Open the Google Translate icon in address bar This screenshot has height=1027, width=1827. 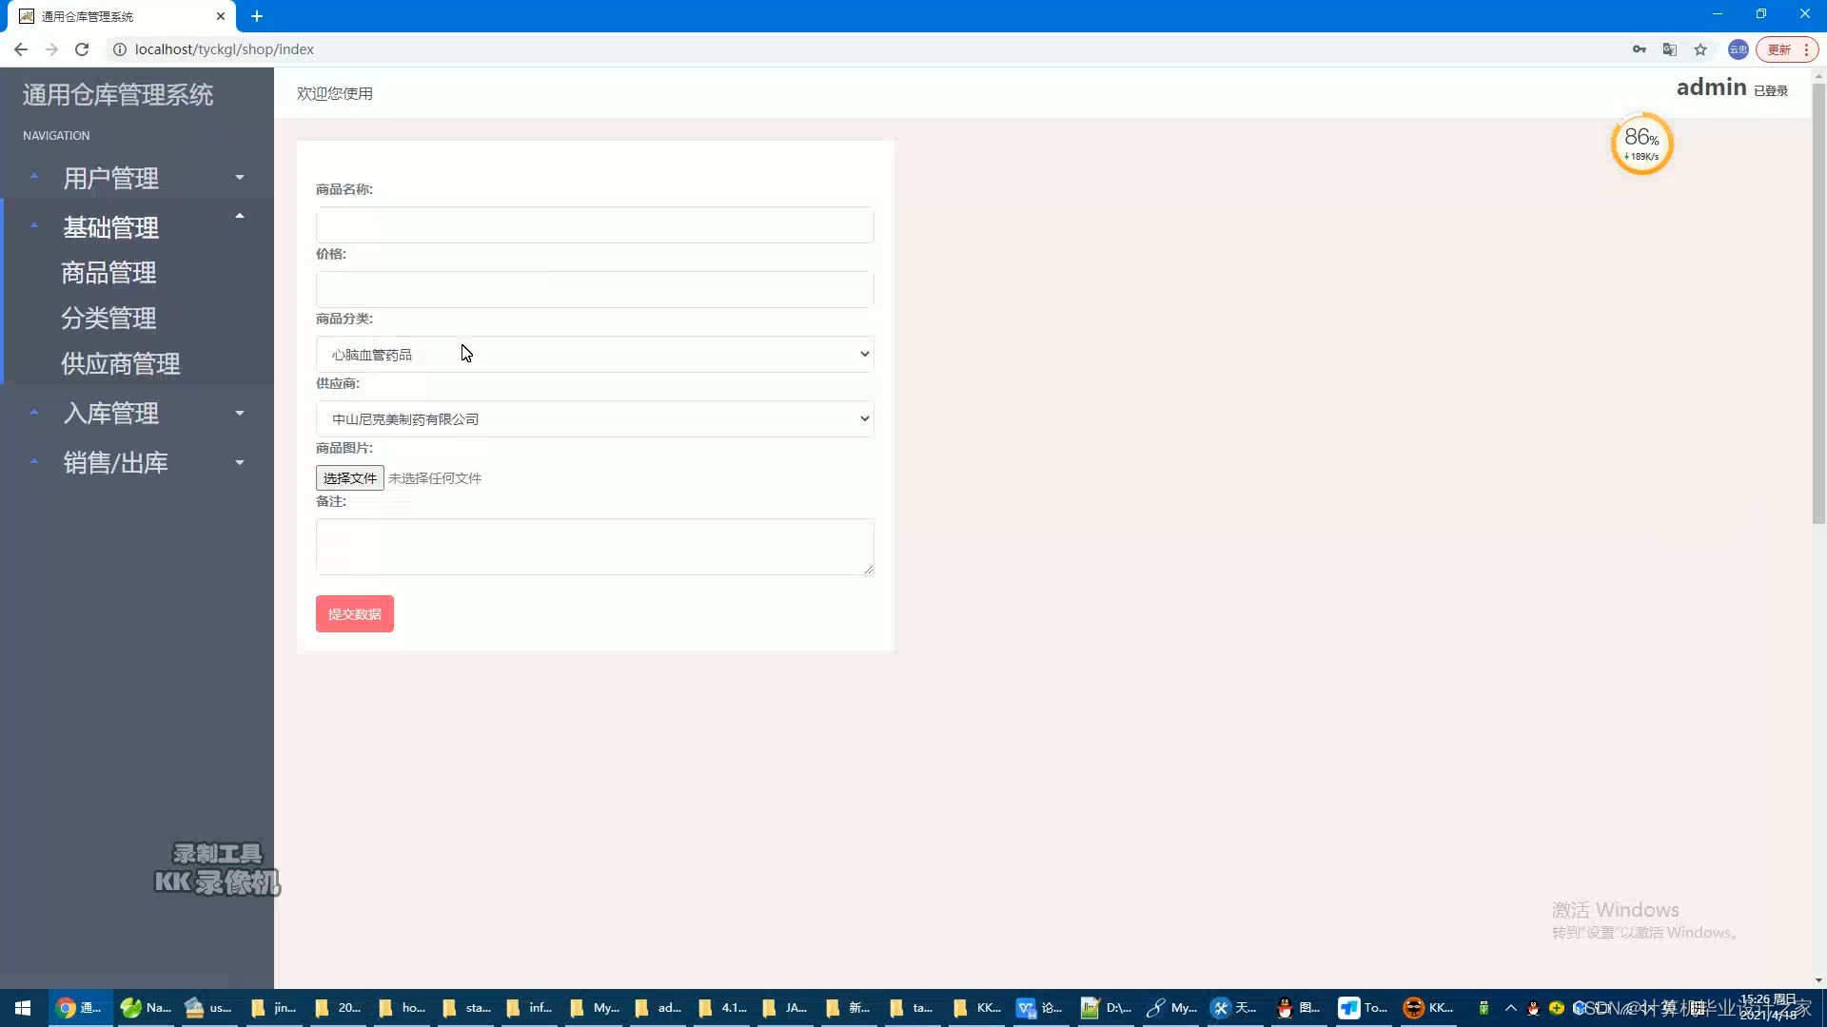pyautogui.click(x=1670, y=48)
